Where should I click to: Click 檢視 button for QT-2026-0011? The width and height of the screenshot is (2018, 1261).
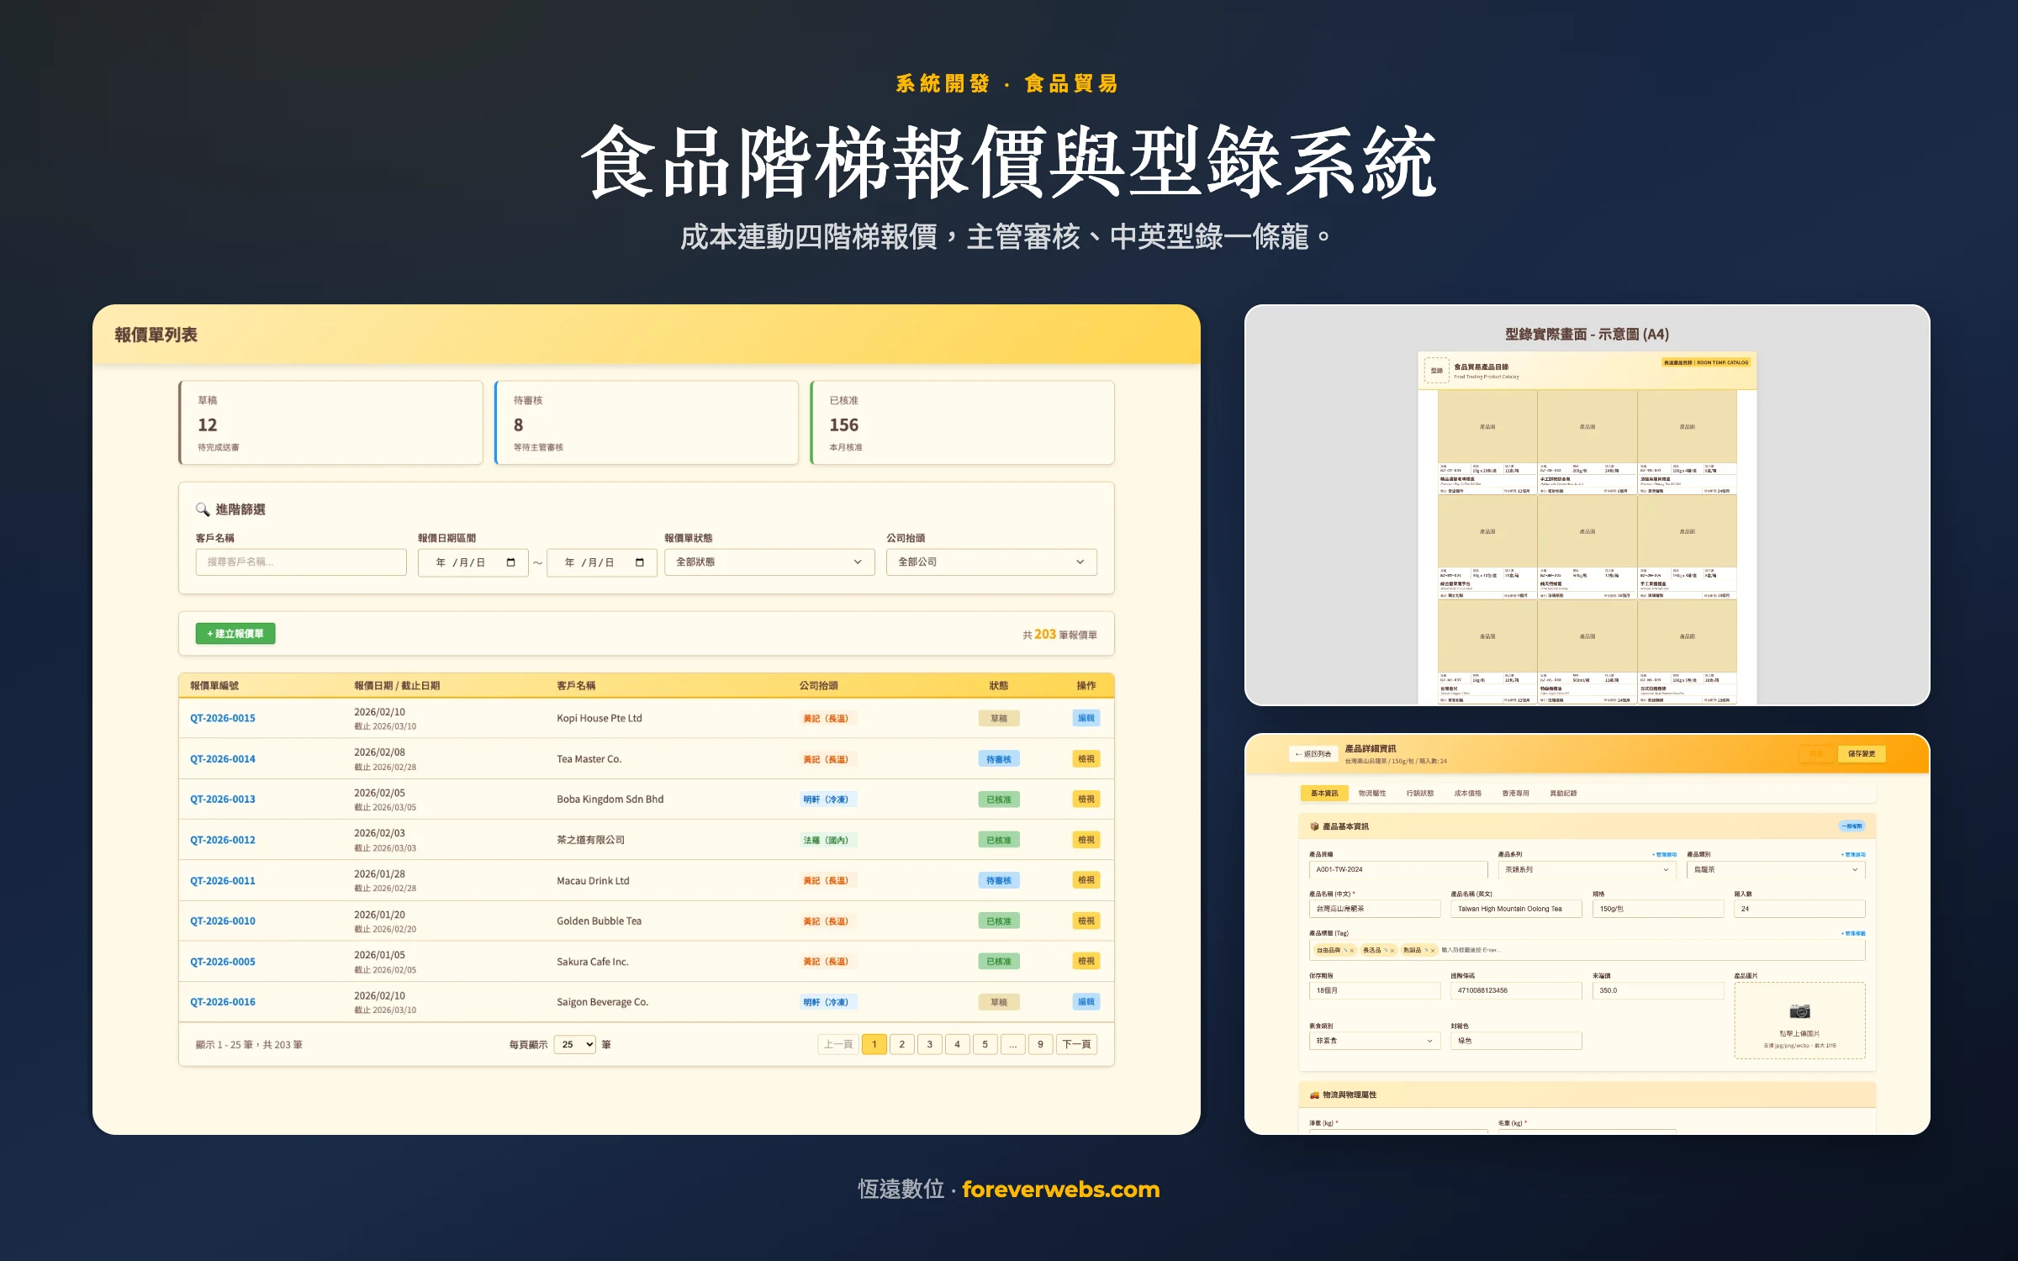tap(1086, 880)
